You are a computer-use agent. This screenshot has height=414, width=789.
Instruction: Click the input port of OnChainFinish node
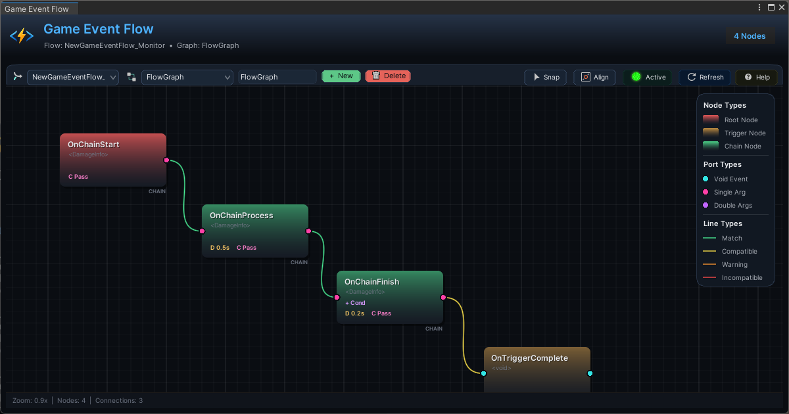click(337, 297)
